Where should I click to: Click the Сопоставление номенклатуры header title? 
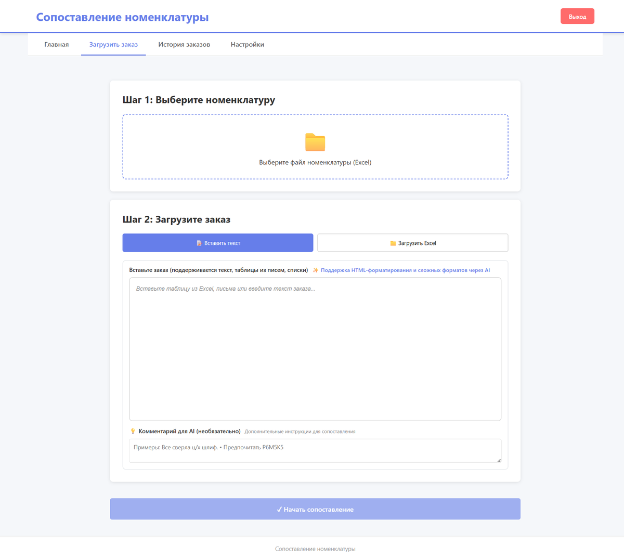tap(122, 17)
